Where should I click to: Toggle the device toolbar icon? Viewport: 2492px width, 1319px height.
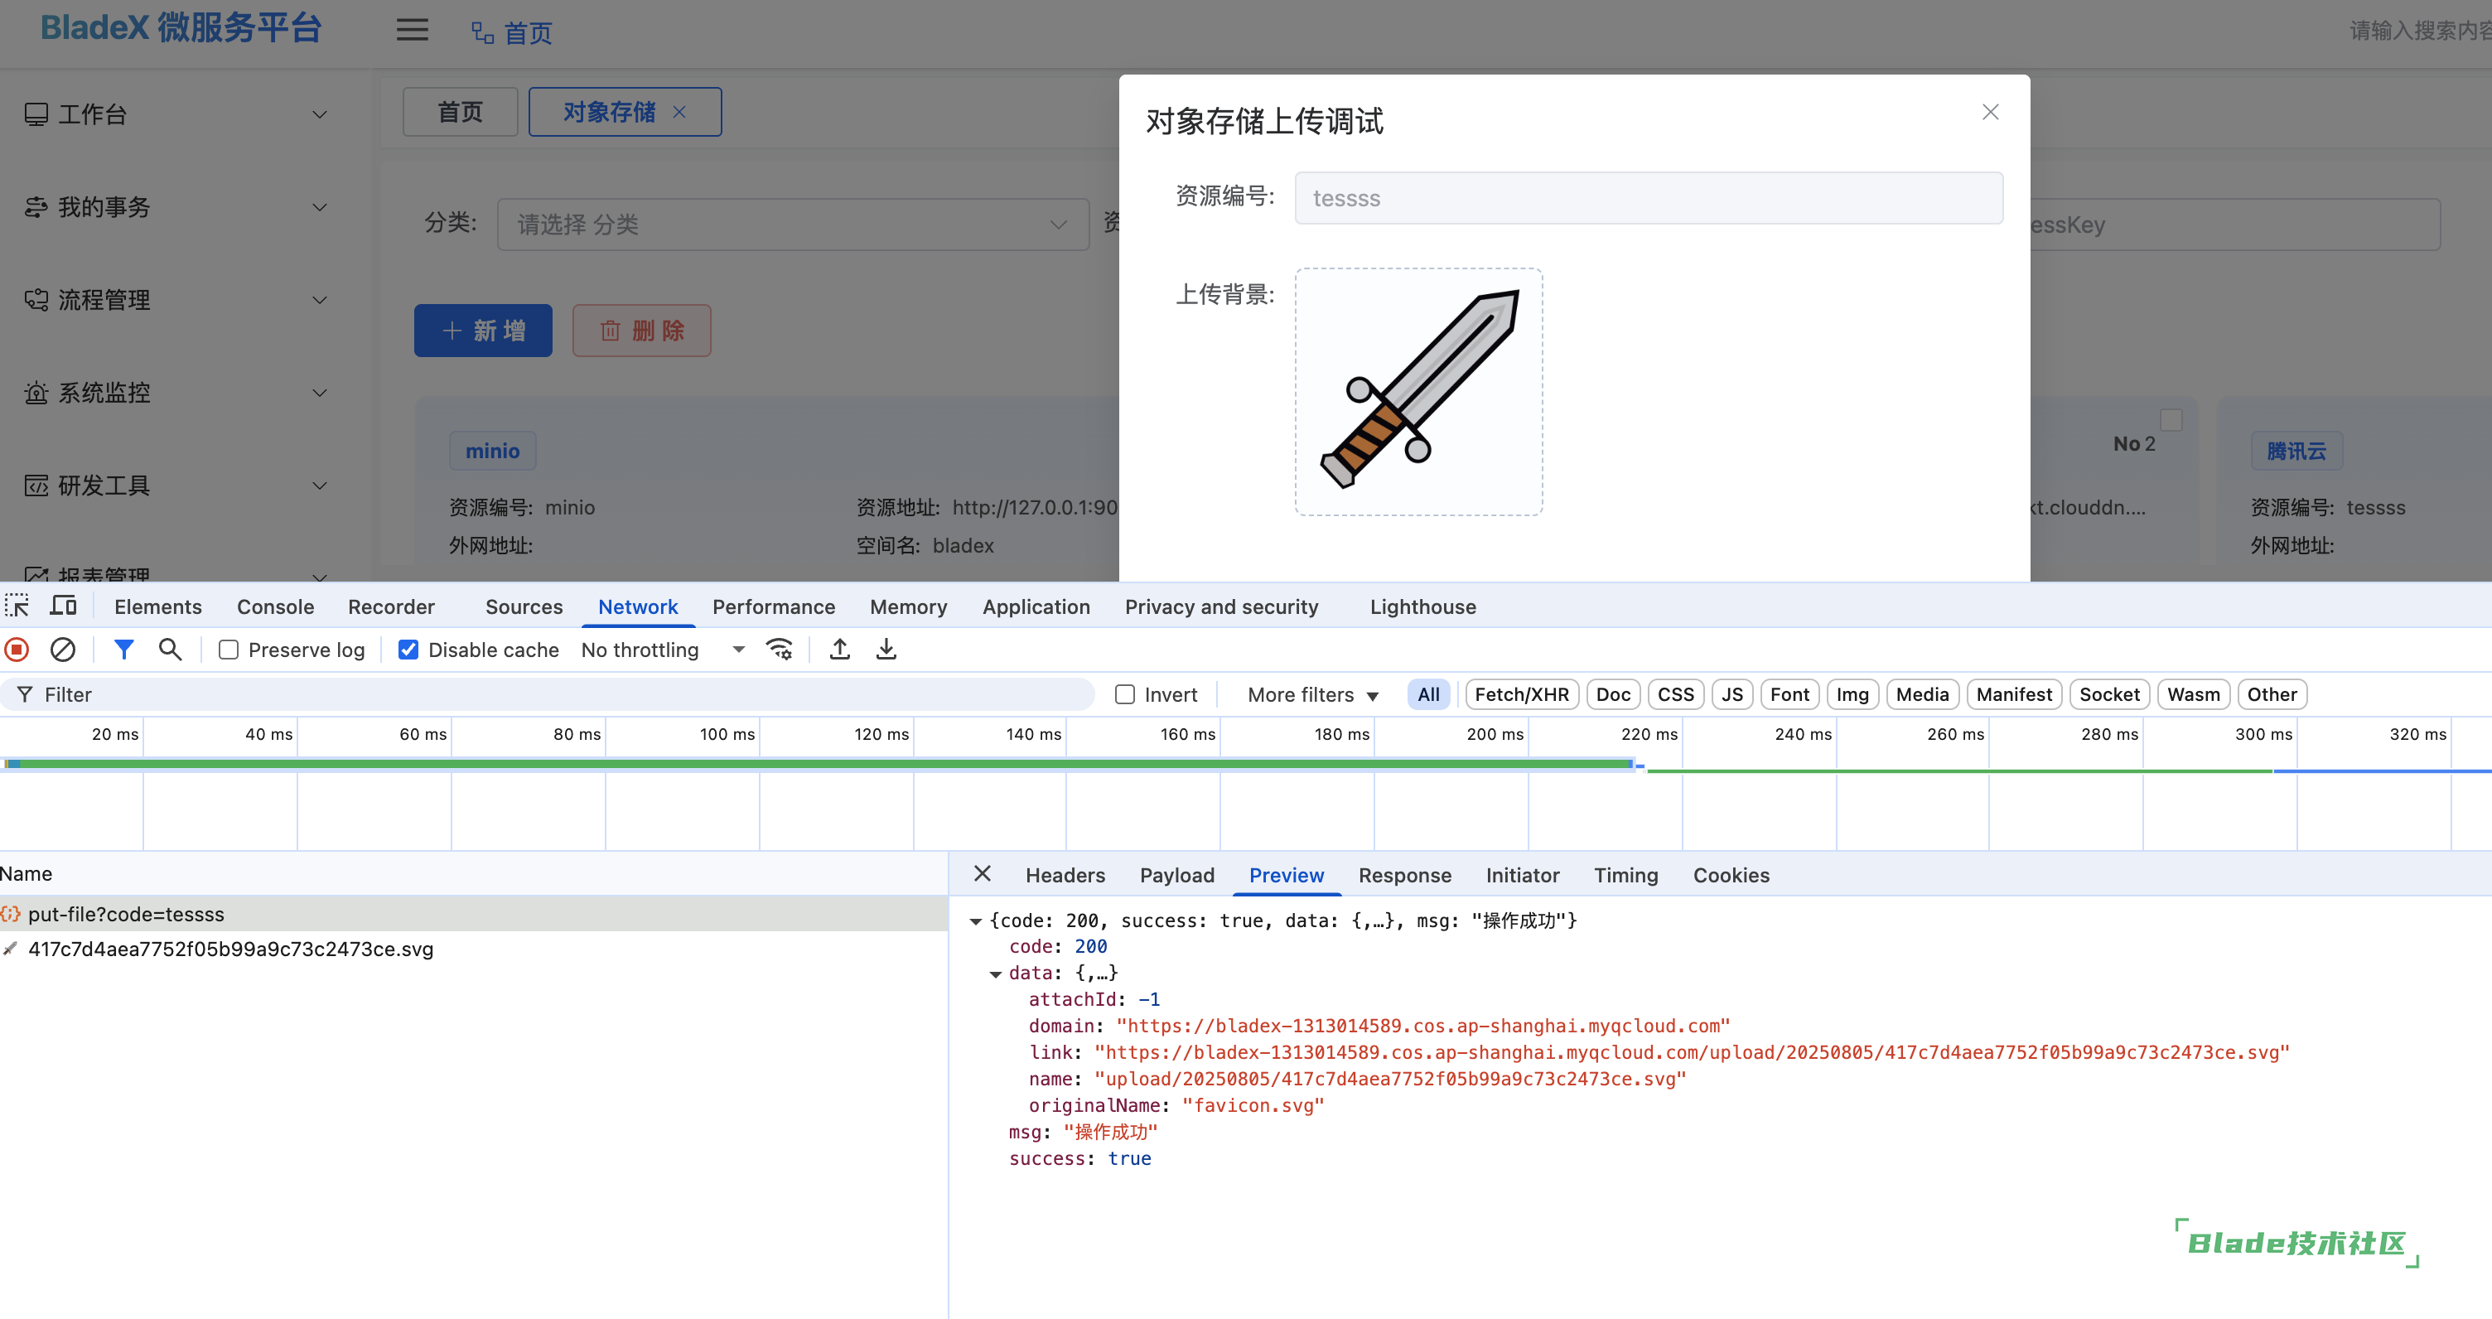64,606
